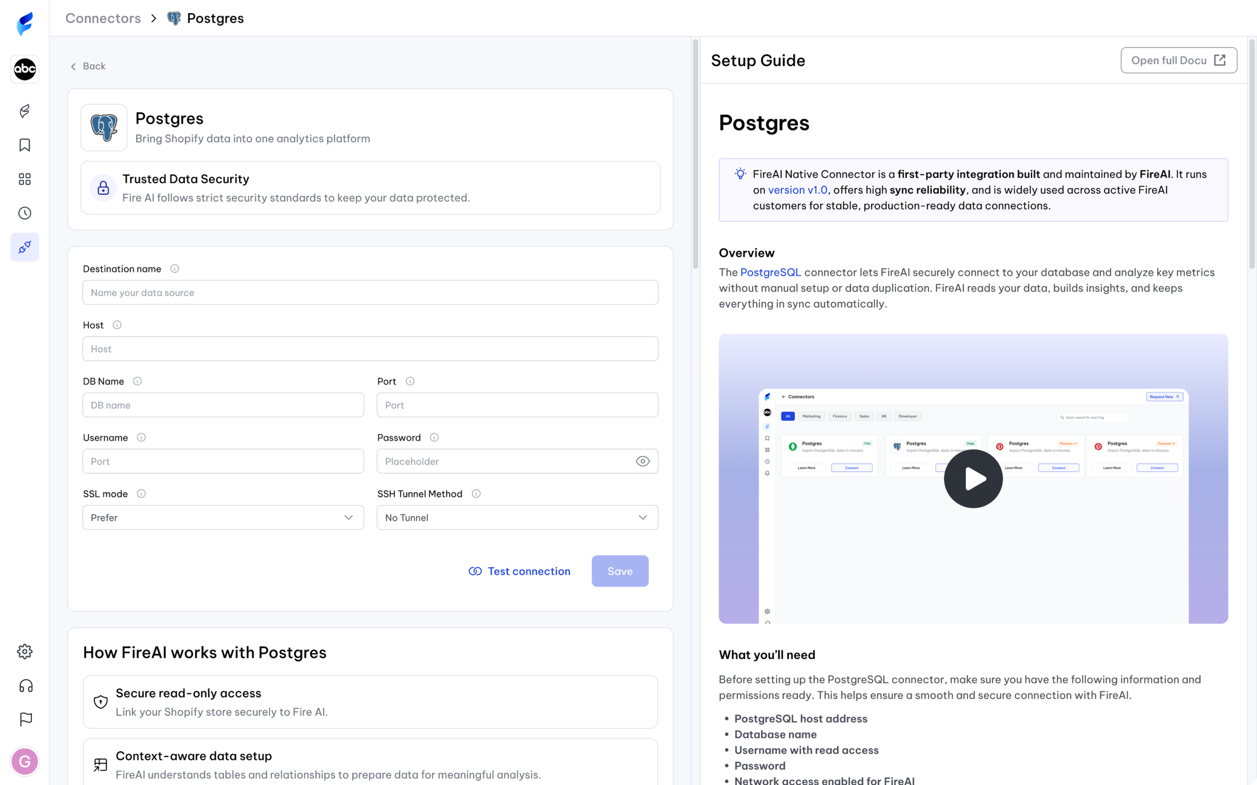Click the support headphones icon
The width and height of the screenshot is (1257, 785).
click(x=26, y=686)
